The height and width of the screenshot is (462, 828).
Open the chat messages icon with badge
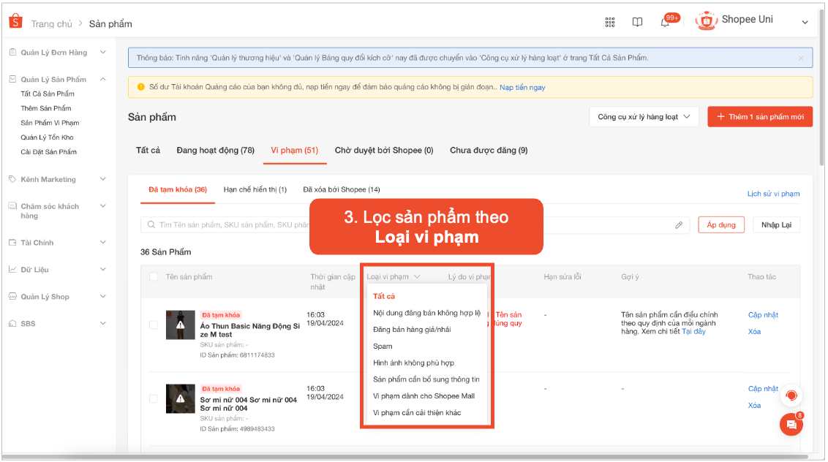tap(791, 424)
